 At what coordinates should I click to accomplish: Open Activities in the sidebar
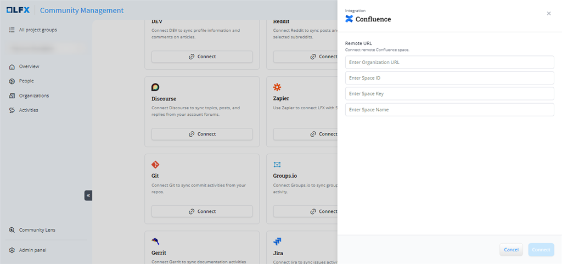(29, 110)
